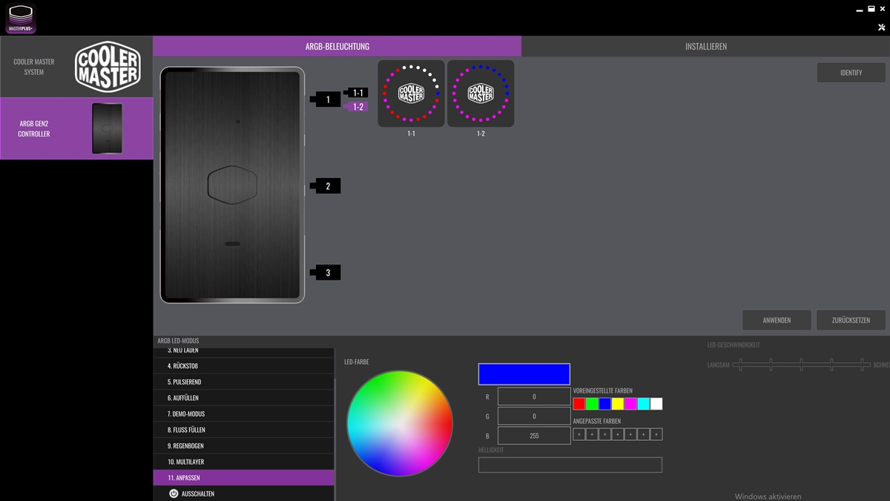Viewport: 890px width, 501px height.
Task: Click the last custom color plus slot
Action: (656, 434)
